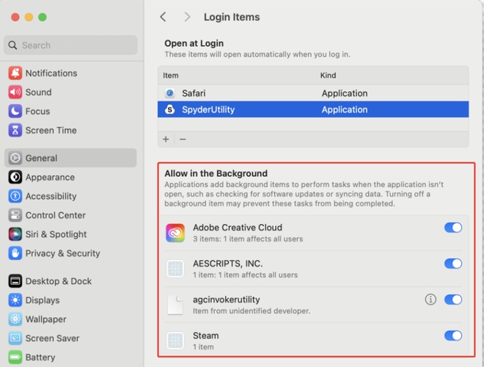Zoom window with green button
The image size is (484, 367).
[x=43, y=17]
